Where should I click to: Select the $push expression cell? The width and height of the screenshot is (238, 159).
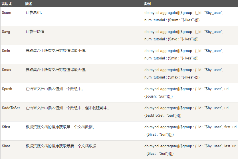pos(12,93)
